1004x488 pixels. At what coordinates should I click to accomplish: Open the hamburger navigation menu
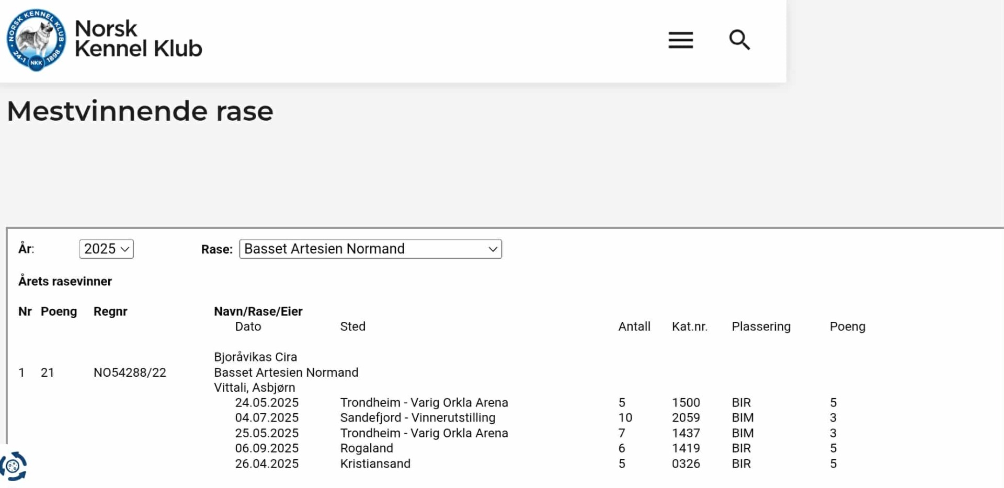click(680, 40)
